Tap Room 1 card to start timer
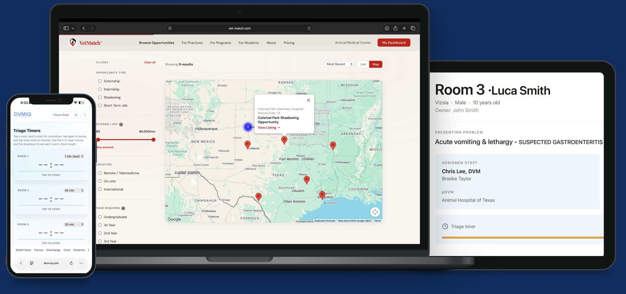Image resolution: width=626 pixels, height=294 pixels. coord(51,165)
